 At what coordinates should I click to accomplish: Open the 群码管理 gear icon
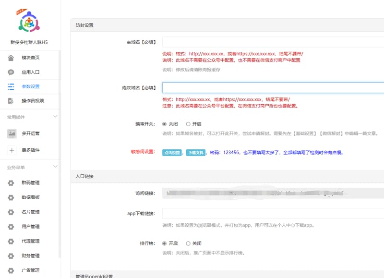point(11,182)
